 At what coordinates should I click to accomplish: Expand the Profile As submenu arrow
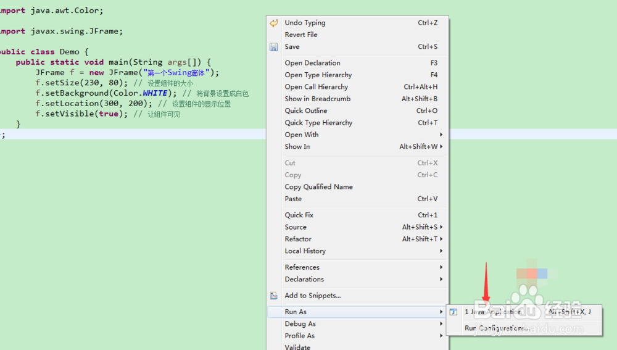[x=441, y=336]
